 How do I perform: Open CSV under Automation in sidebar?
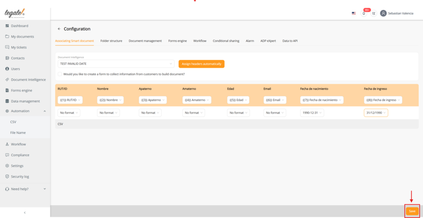coord(13,122)
